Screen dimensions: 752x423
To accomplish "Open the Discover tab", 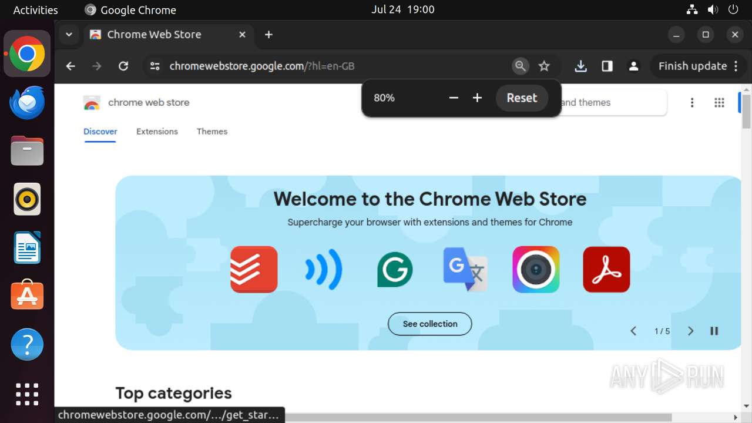I will (100, 132).
